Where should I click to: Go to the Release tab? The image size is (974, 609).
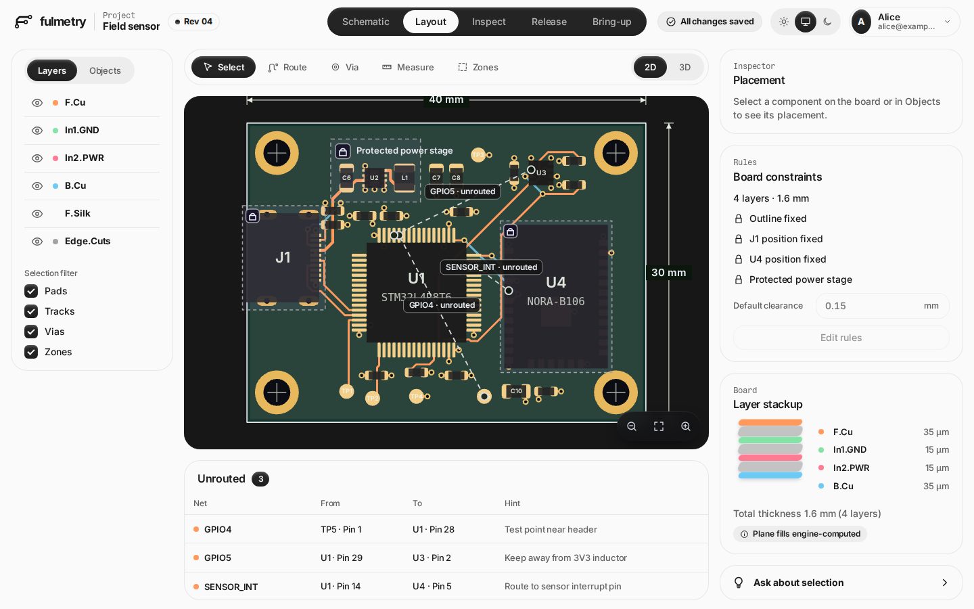pos(549,22)
